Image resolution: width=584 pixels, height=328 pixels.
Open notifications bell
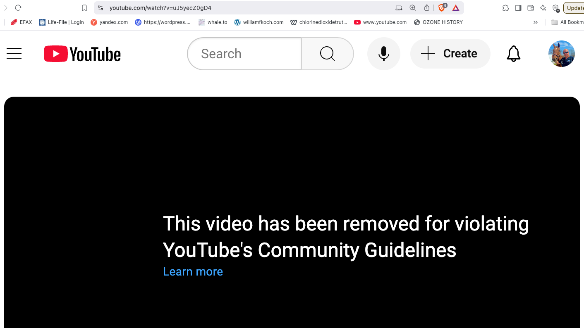tap(514, 54)
